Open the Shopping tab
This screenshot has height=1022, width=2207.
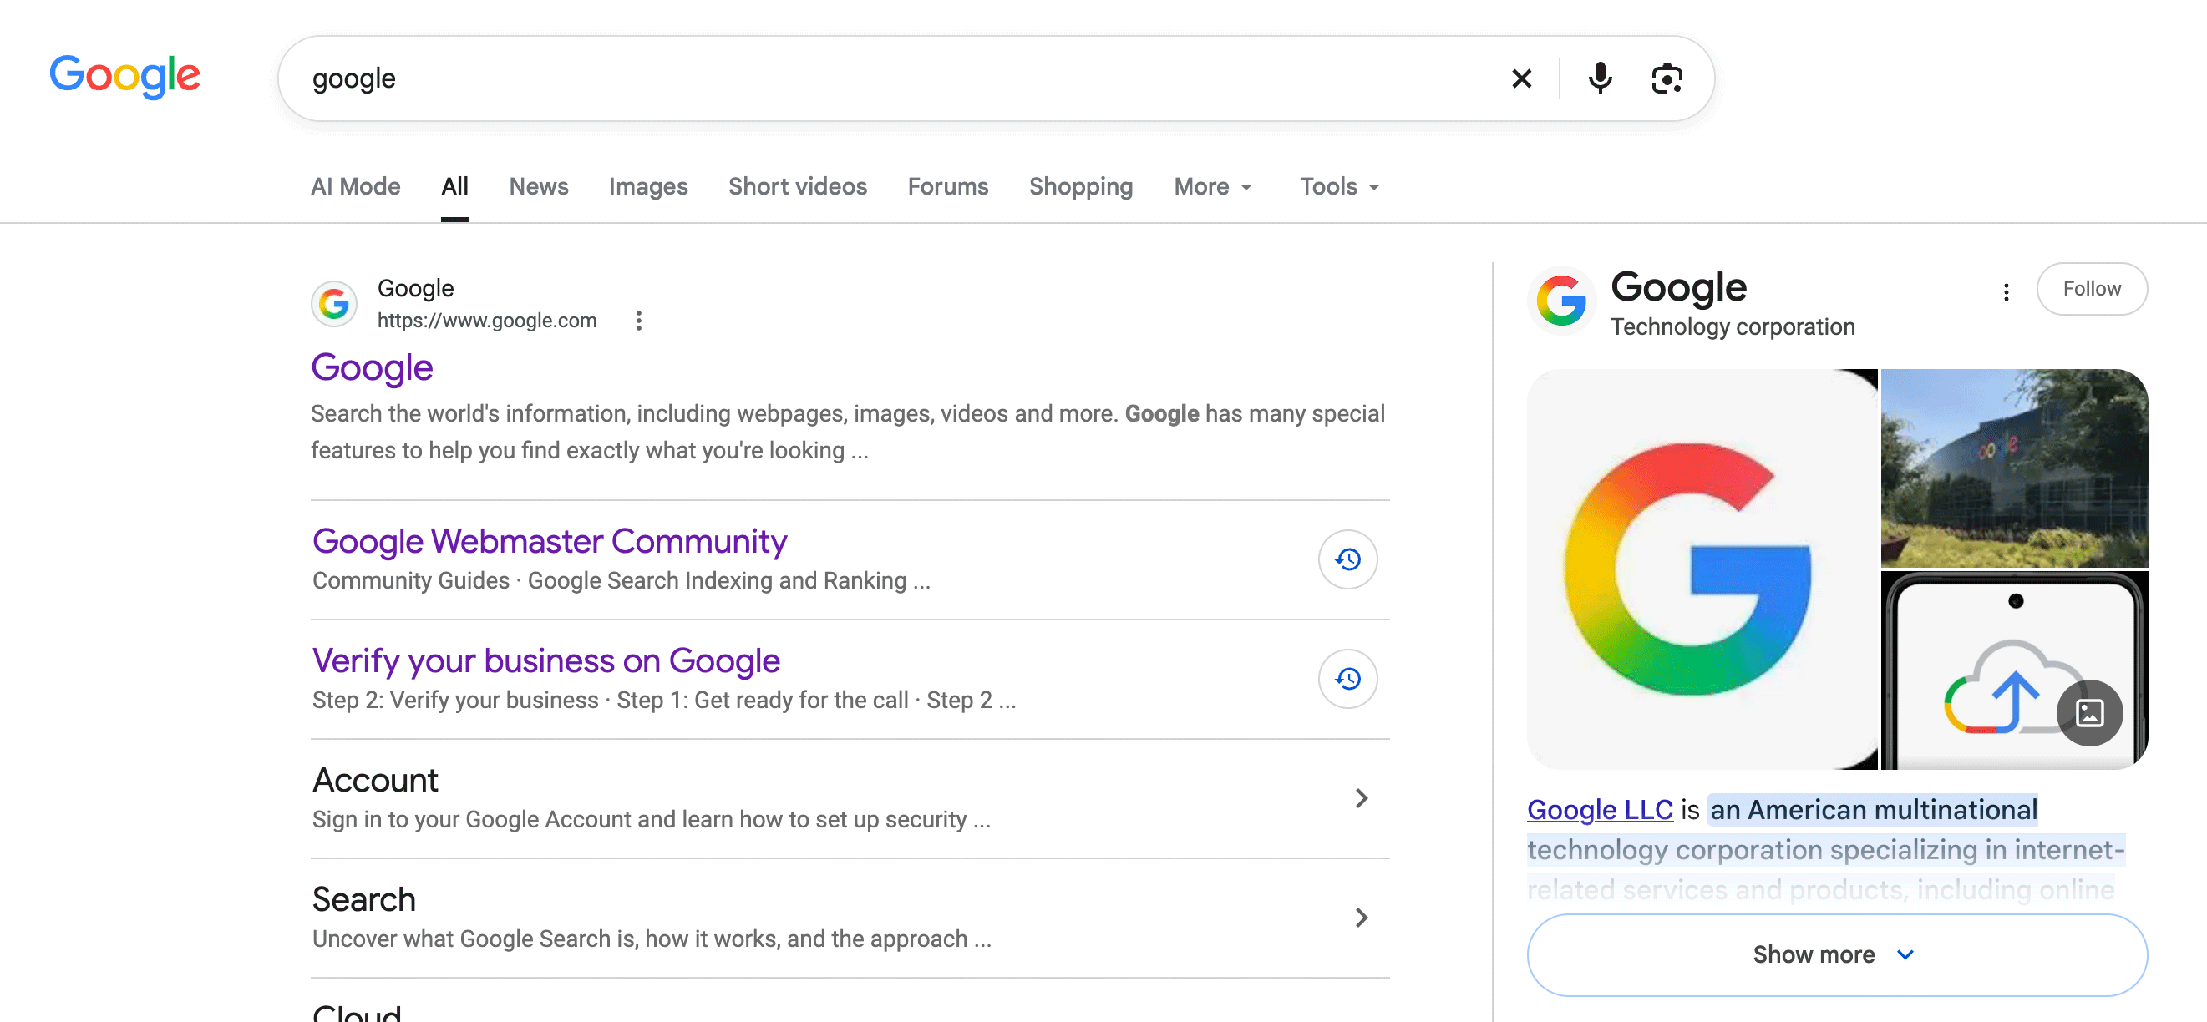tap(1080, 186)
